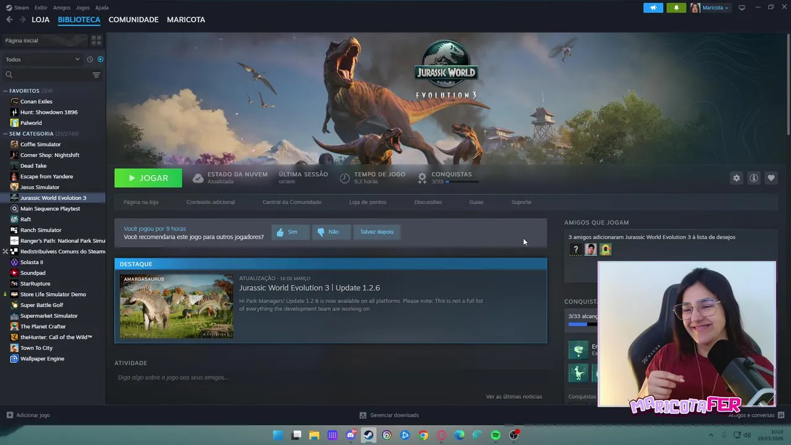
Task: Open the Update 1.2.6 news title
Action: tap(310, 288)
